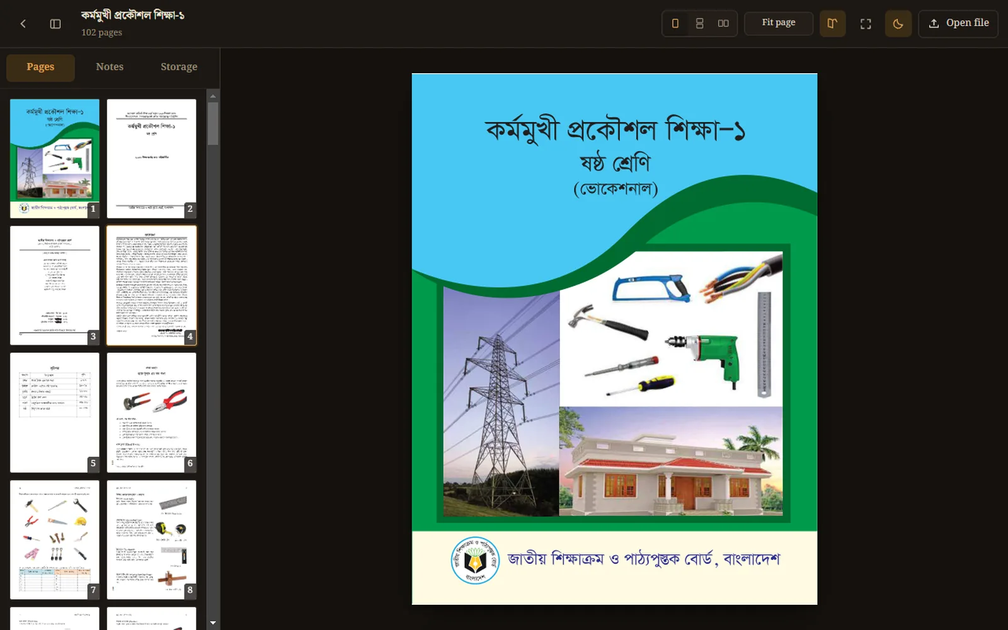The image size is (1008, 630).
Task: Enter fullscreen mode
Action: [866, 24]
